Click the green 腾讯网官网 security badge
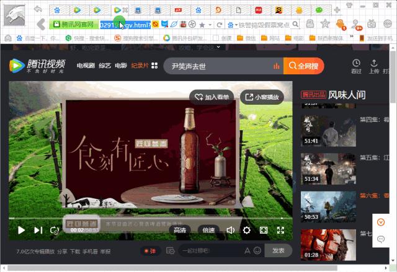Image resolution: width=397 pixels, height=272 pixels. (x=74, y=25)
